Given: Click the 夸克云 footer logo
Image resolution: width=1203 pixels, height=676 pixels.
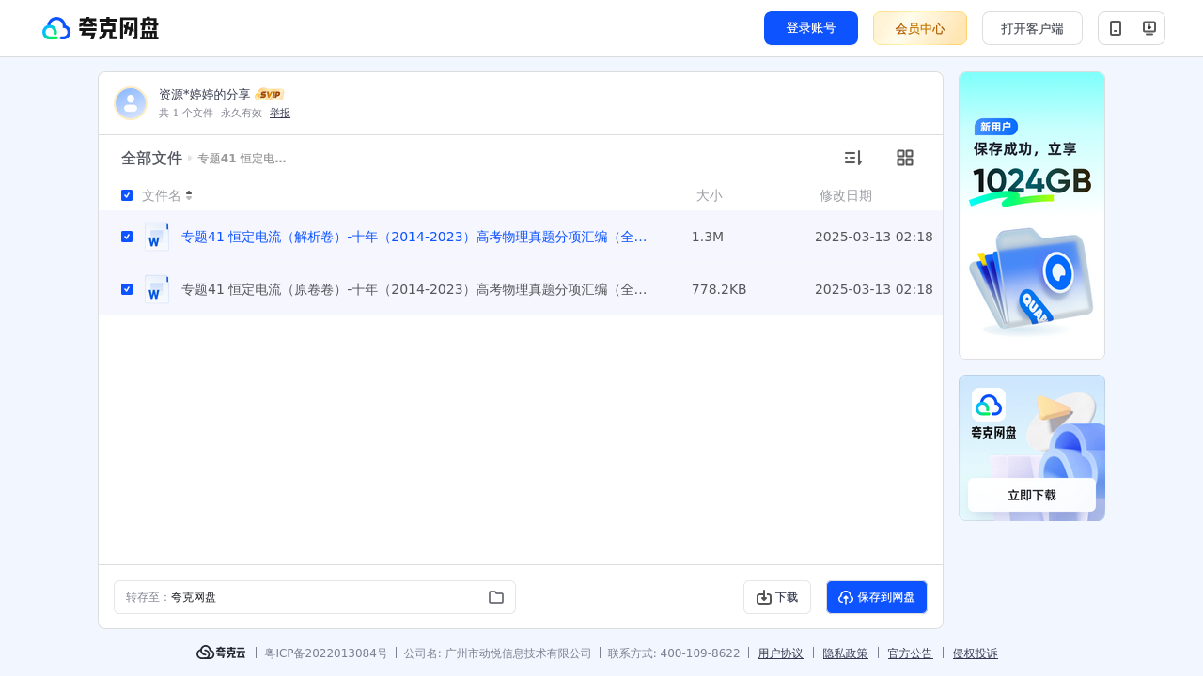Looking at the screenshot, I should 221,653.
